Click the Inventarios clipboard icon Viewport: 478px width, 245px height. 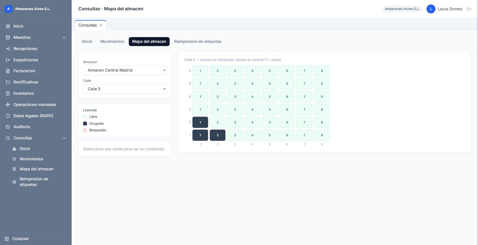(x=8, y=93)
